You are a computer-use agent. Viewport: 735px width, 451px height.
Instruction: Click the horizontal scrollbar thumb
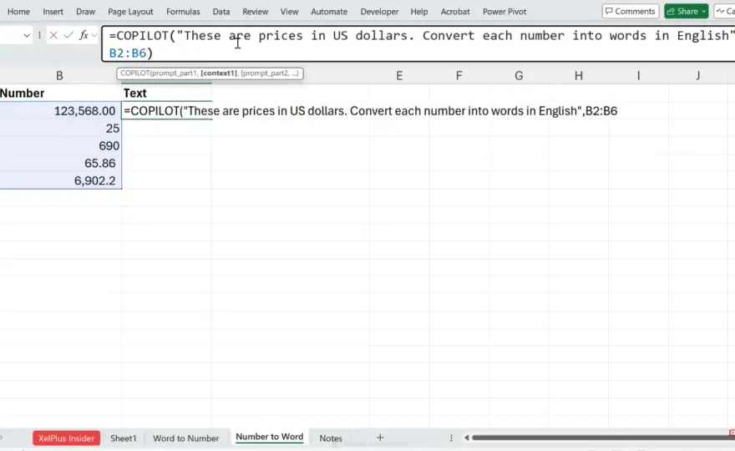tap(602, 438)
